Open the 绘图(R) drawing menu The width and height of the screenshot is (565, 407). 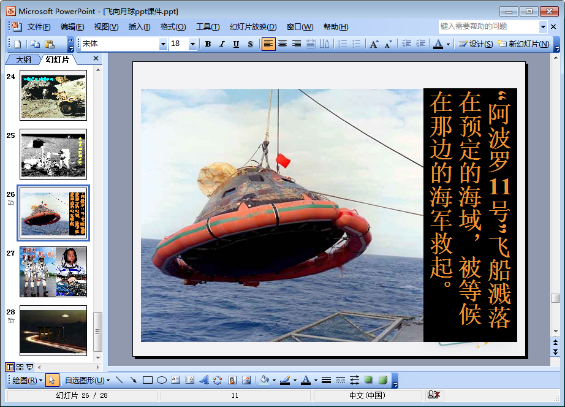click(x=28, y=380)
